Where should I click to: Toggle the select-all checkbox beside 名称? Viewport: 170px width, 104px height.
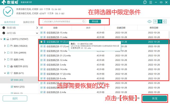tap(41, 27)
